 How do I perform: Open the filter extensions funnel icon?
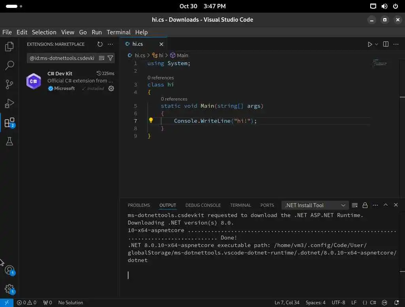click(110, 58)
